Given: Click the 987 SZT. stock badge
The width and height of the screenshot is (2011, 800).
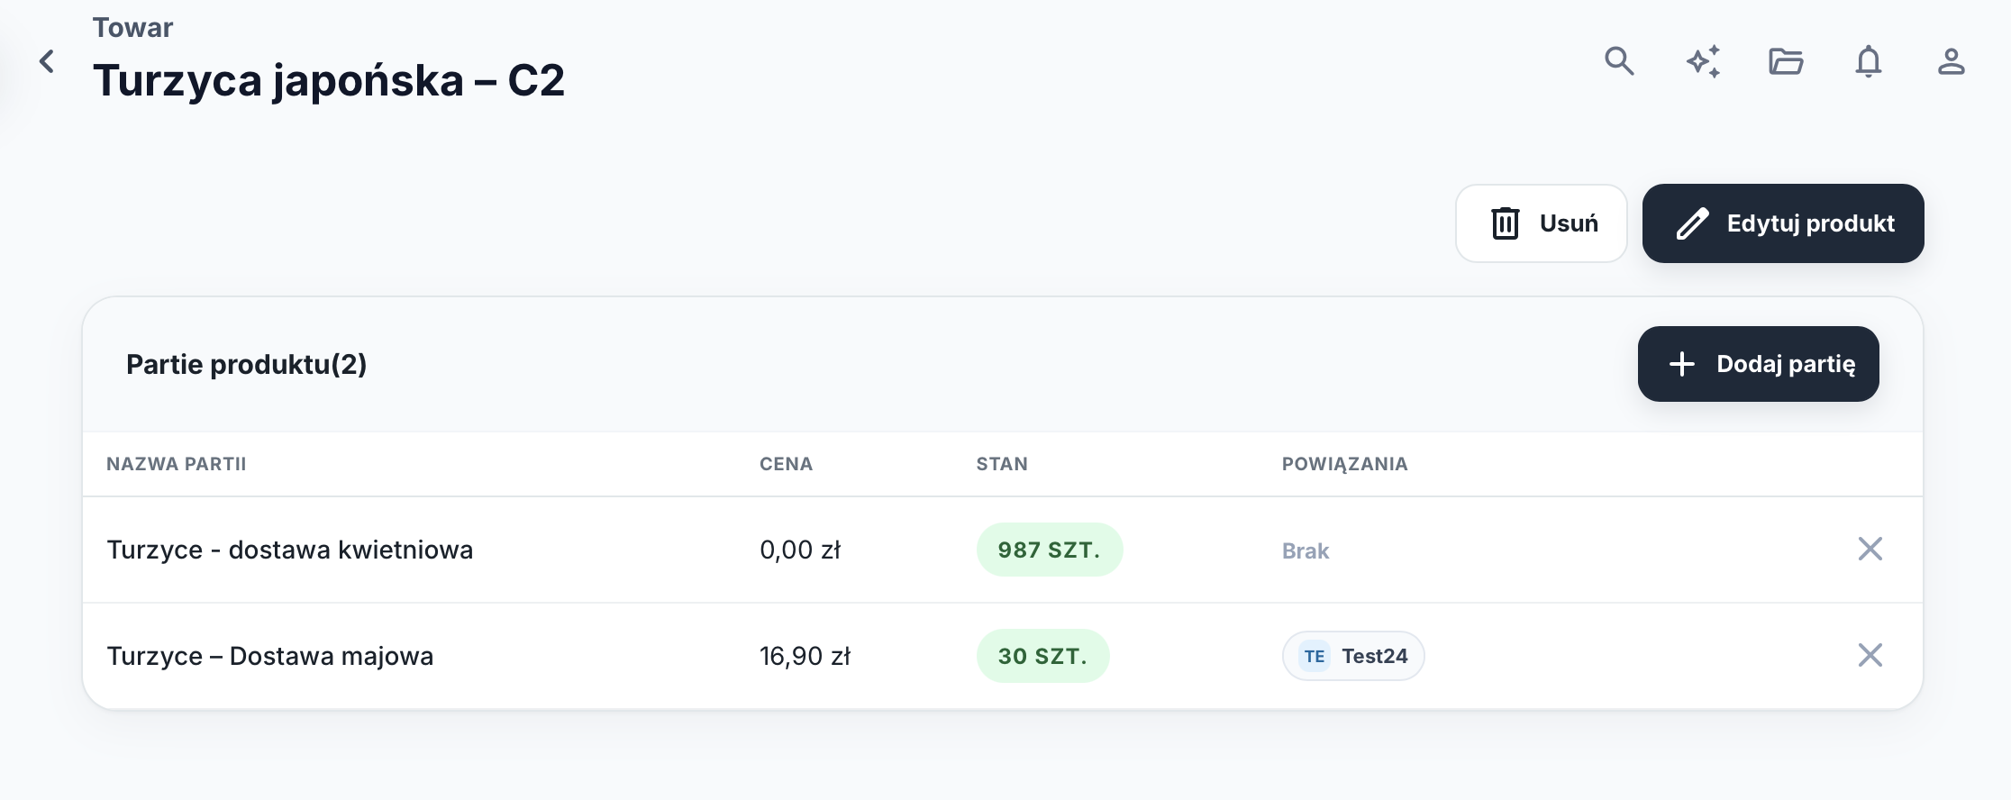Looking at the screenshot, I should [1050, 550].
